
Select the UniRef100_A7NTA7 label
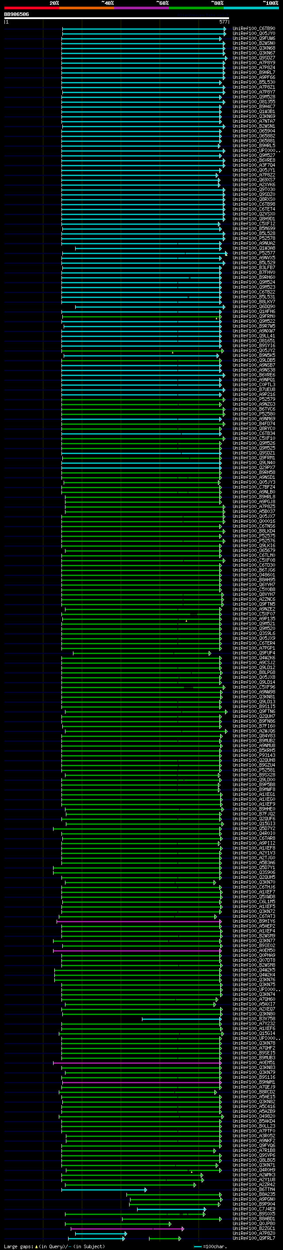(254, 121)
